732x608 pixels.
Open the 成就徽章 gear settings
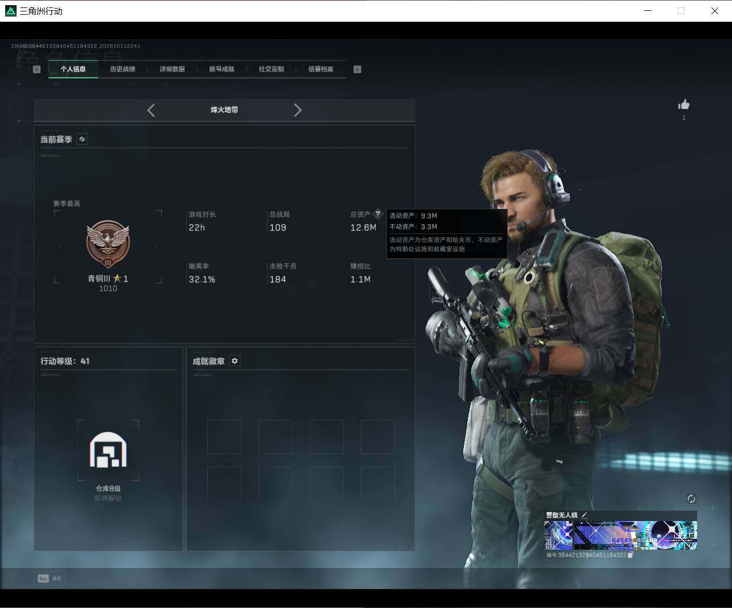[234, 361]
